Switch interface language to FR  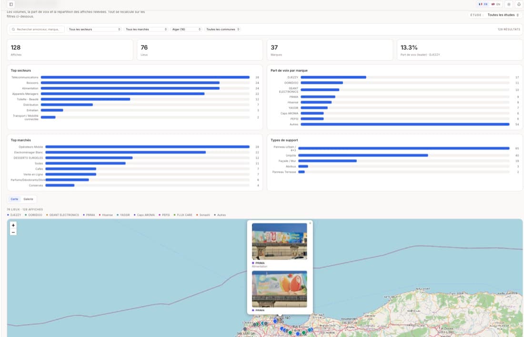pyautogui.click(x=483, y=4)
